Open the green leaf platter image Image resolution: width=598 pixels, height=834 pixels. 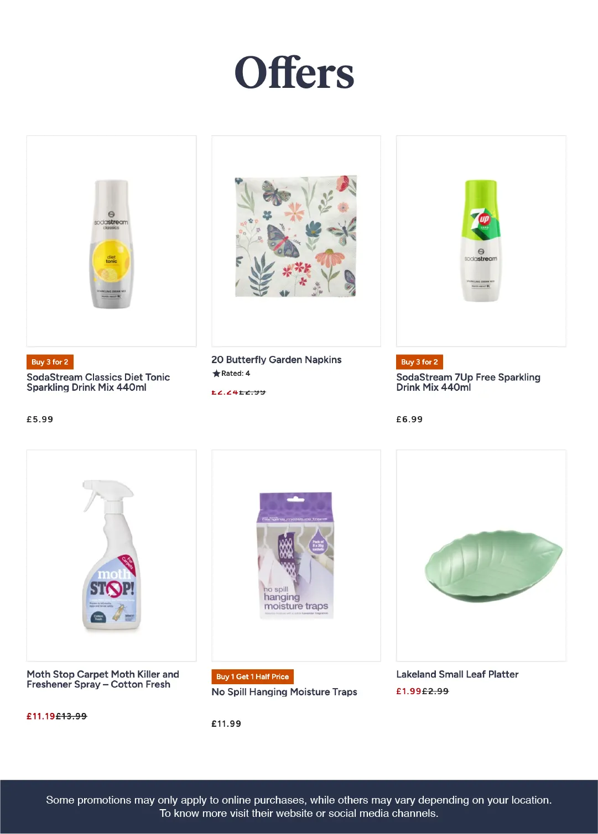tap(481, 555)
